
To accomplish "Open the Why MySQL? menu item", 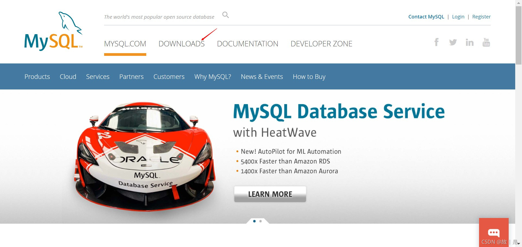I will [x=213, y=77].
